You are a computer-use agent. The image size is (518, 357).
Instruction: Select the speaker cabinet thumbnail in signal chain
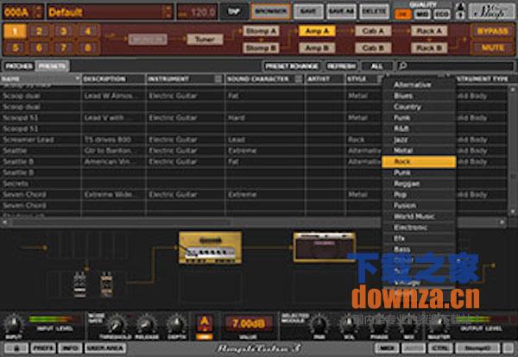[325, 247]
